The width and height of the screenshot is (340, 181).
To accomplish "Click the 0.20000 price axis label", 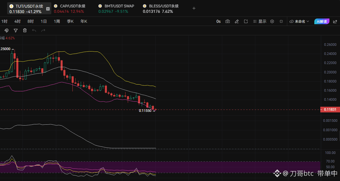I will pos(330,72).
